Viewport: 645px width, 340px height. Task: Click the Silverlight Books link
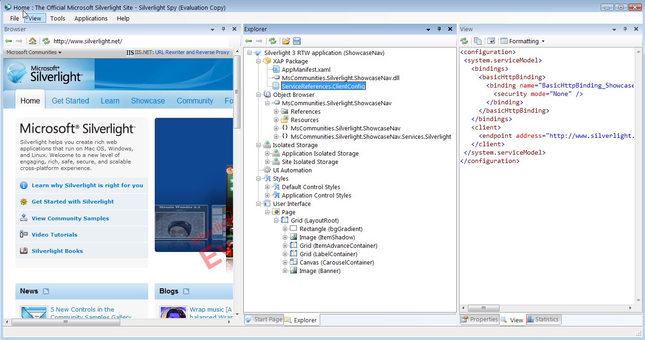click(57, 251)
